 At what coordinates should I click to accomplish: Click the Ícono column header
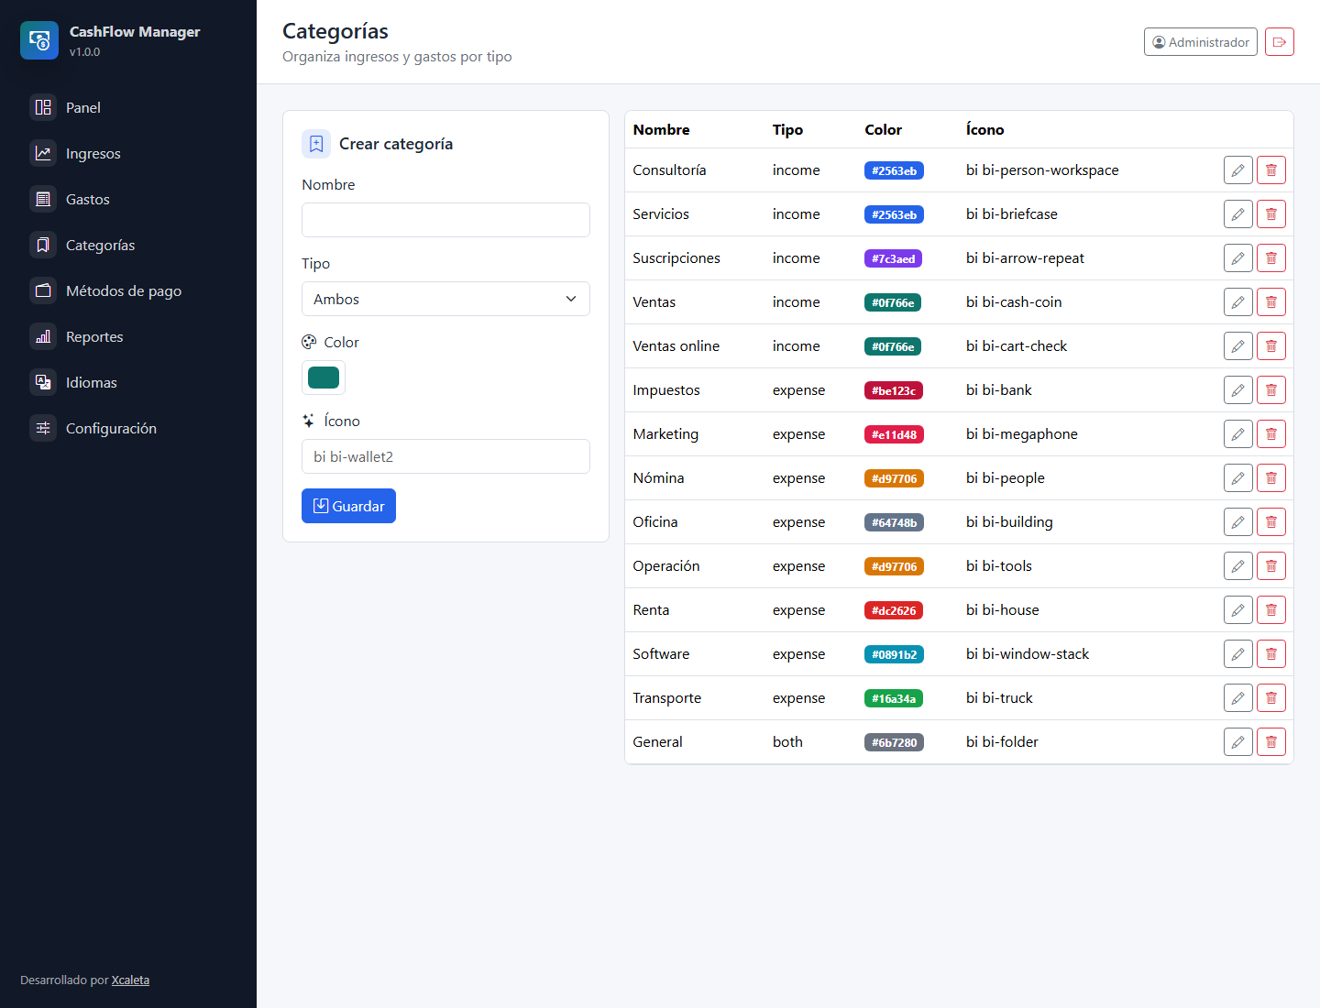click(x=984, y=130)
